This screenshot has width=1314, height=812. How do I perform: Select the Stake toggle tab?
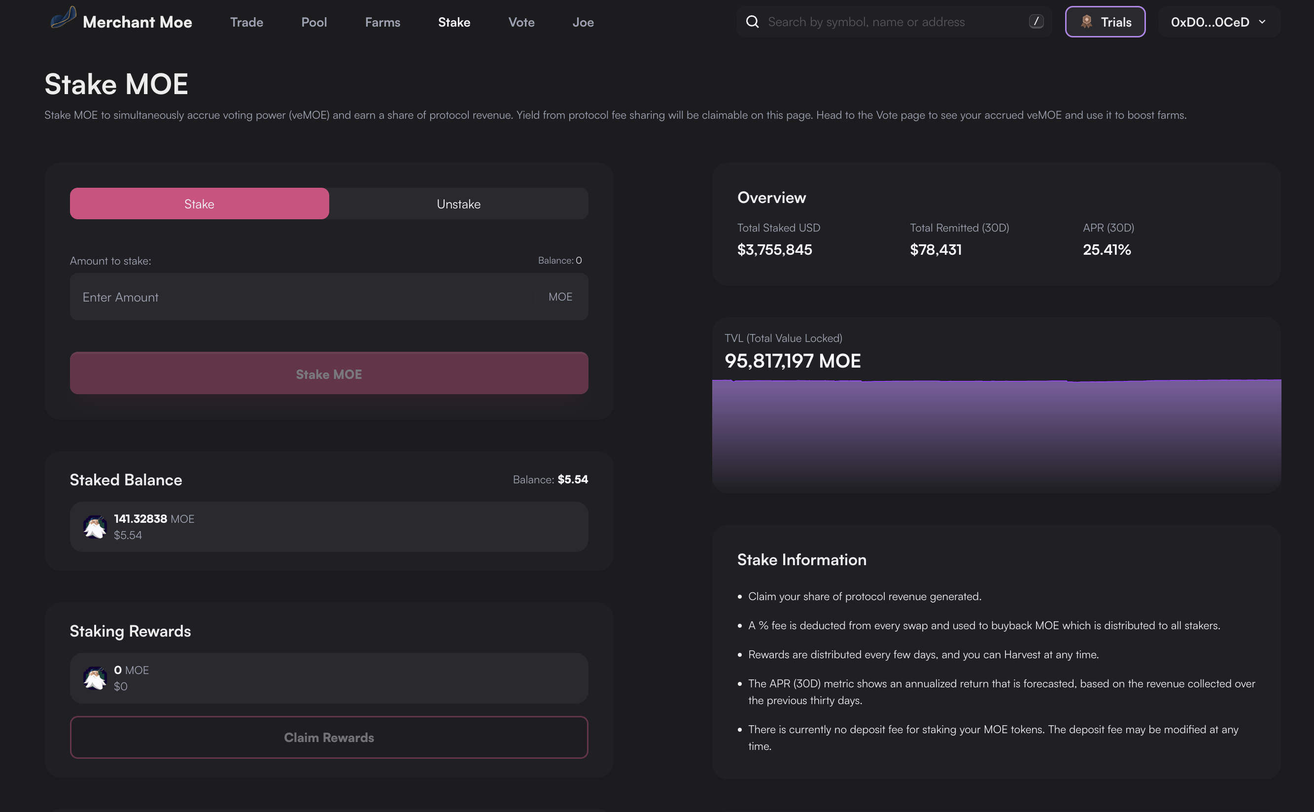coord(199,203)
